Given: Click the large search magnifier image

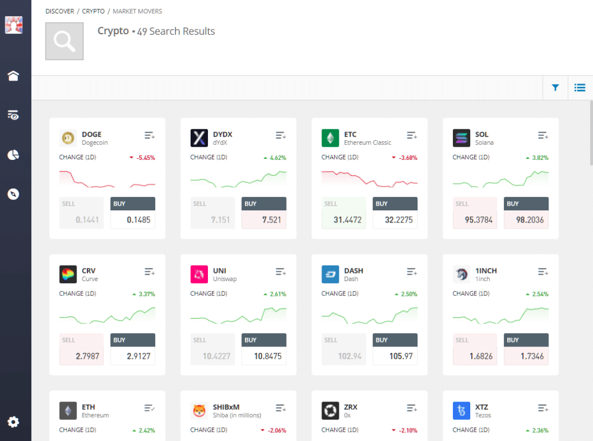Looking at the screenshot, I should point(64,41).
